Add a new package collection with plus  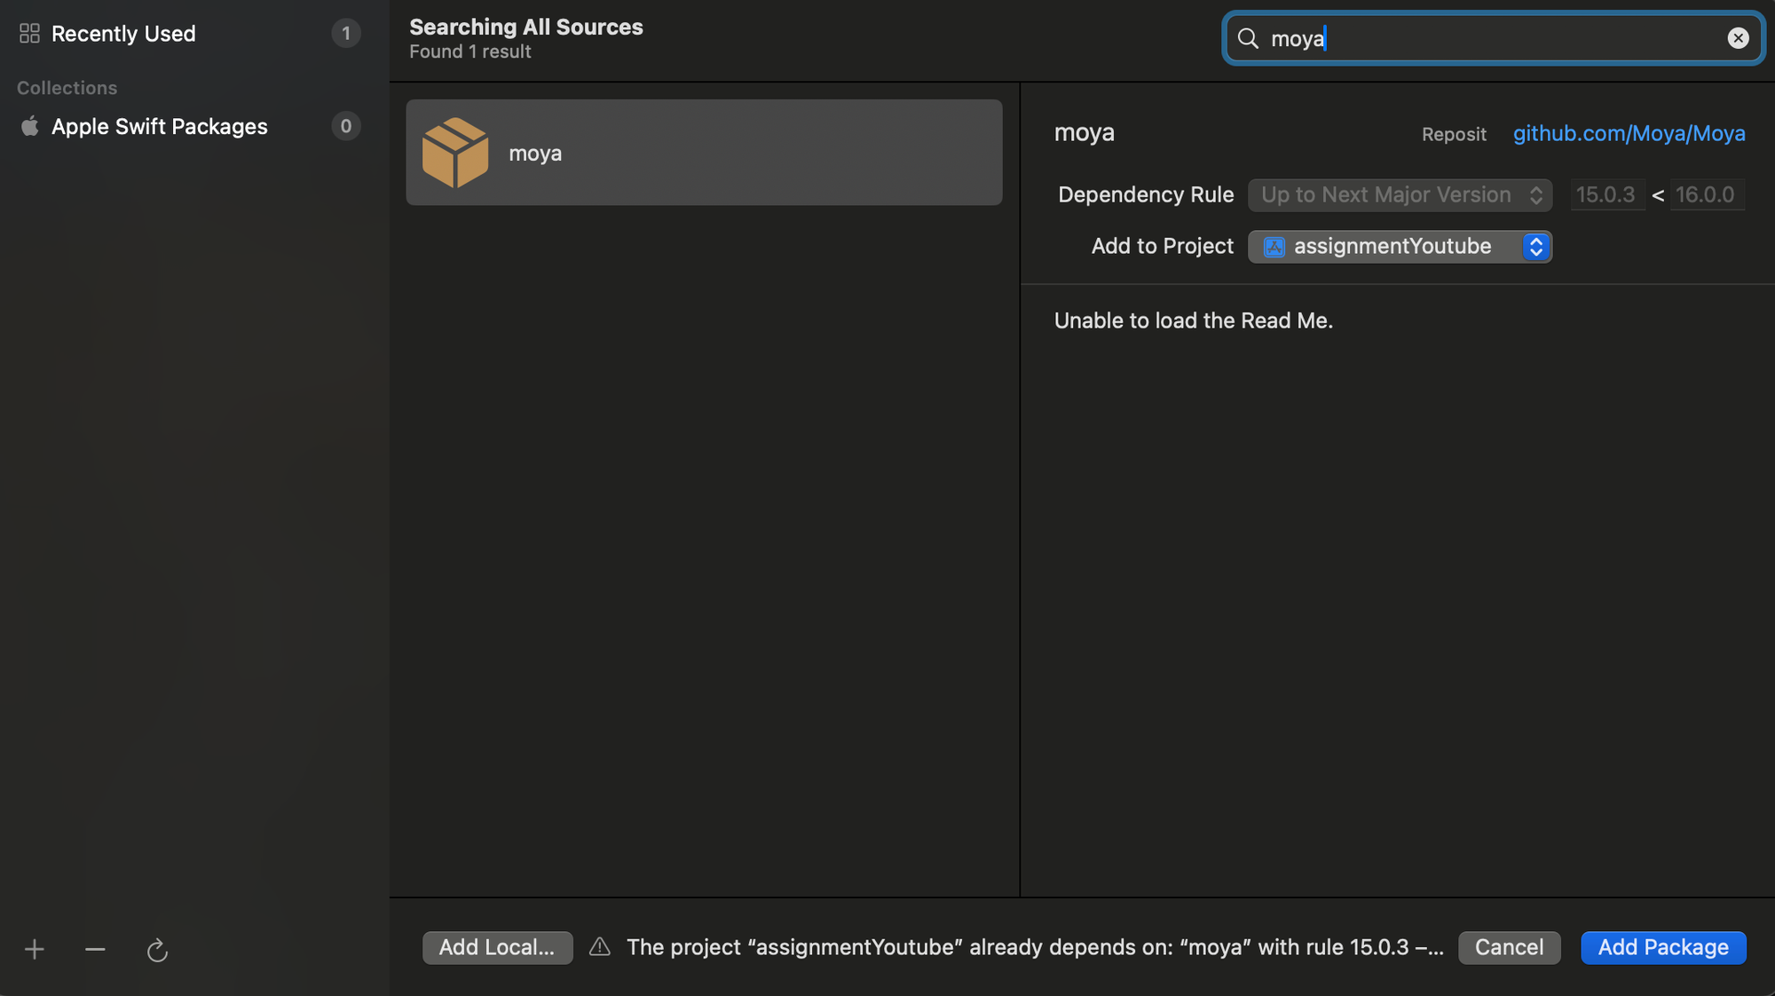(35, 950)
